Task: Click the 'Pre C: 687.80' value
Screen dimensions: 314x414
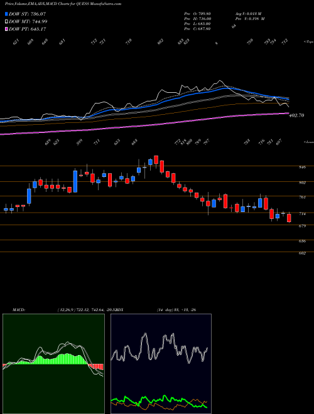Action: 197,29
